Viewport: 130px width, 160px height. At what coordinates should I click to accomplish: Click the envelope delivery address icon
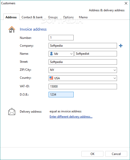click(x=12, y=112)
